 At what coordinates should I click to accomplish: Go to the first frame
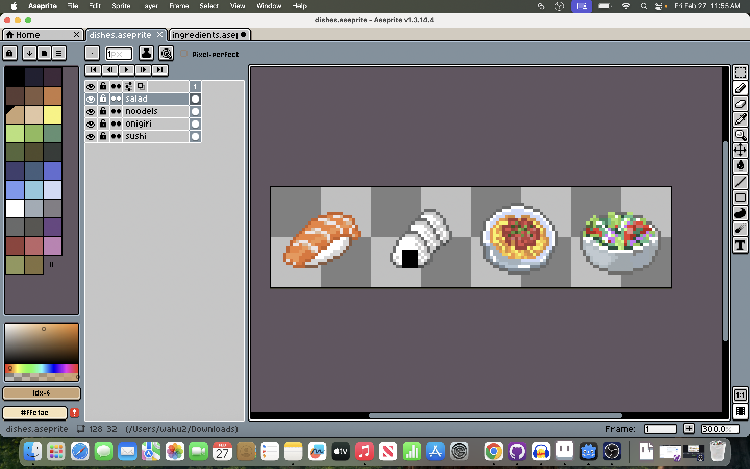tap(93, 70)
